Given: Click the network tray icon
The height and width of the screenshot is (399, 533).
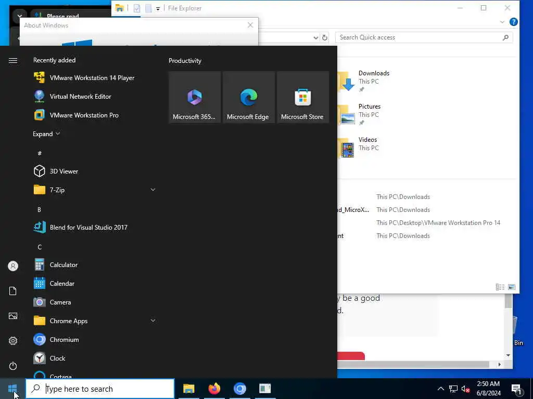Looking at the screenshot, I should 453,389.
